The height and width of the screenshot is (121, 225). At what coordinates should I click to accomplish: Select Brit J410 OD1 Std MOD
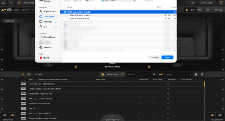pyautogui.click(x=112, y=113)
